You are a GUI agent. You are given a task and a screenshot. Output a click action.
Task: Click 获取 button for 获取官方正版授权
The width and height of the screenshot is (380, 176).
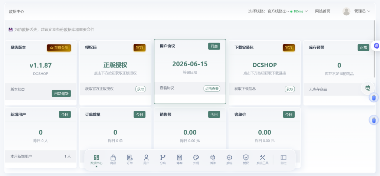click(141, 89)
